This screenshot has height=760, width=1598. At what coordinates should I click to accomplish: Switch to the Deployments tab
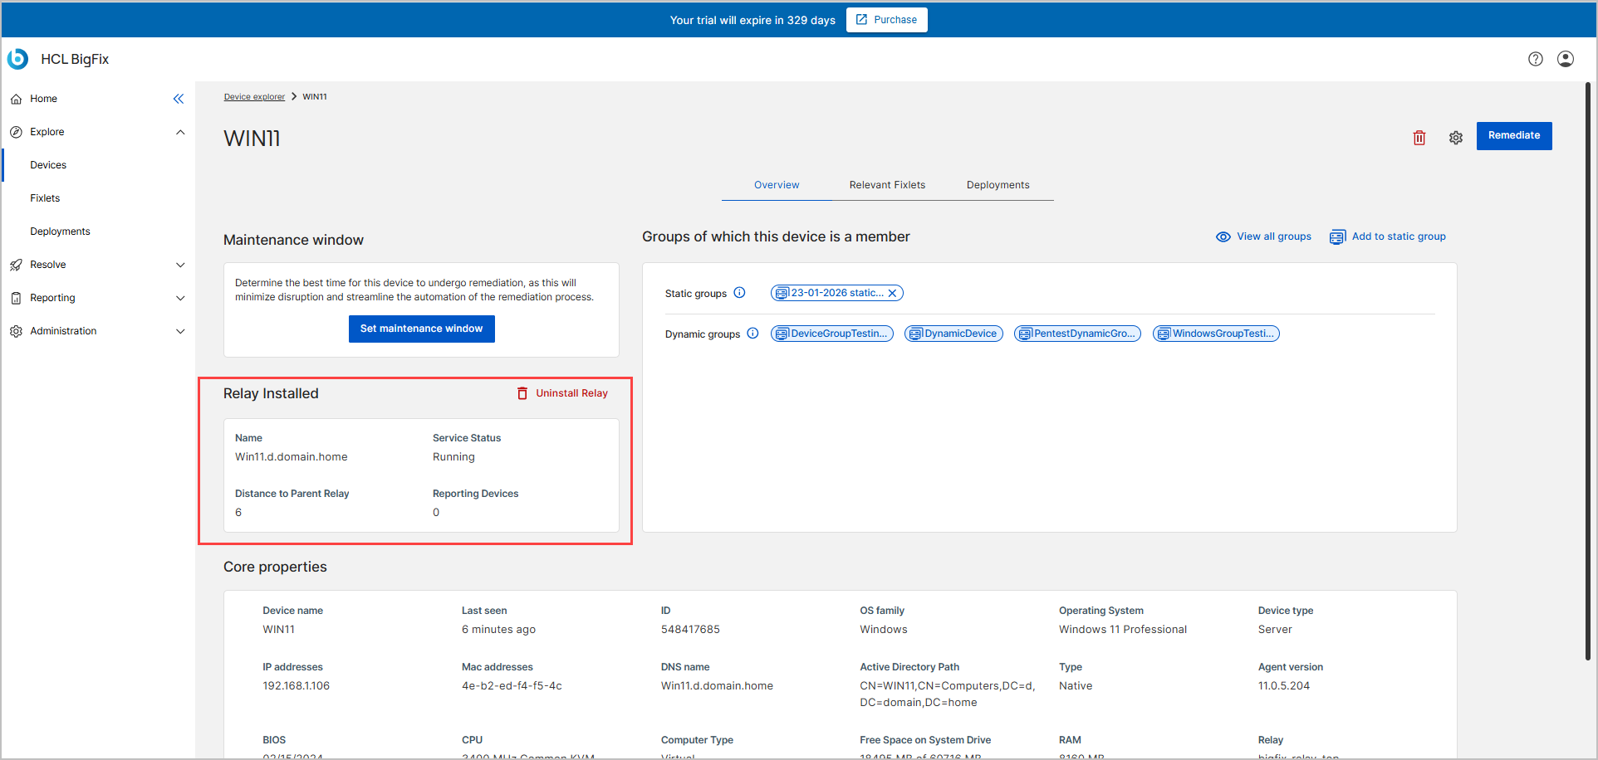pos(998,185)
